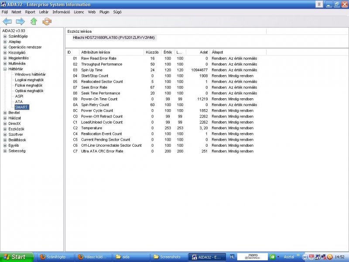The width and height of the screenshot is (349, 262).
Task: Sort by the Küszöb column header
Action: 152,52
